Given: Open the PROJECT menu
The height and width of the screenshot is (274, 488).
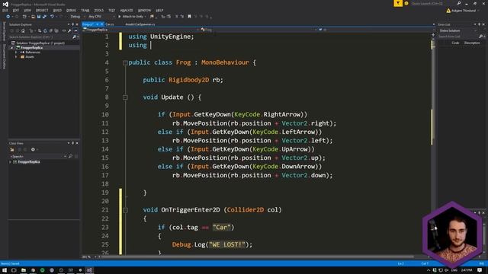Looking at the screenshot, I should click(42, 10).
